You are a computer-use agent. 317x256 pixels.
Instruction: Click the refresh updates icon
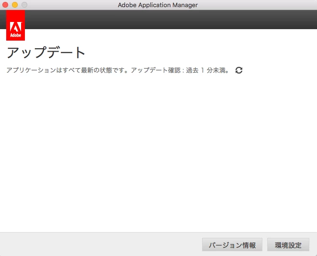239,70
